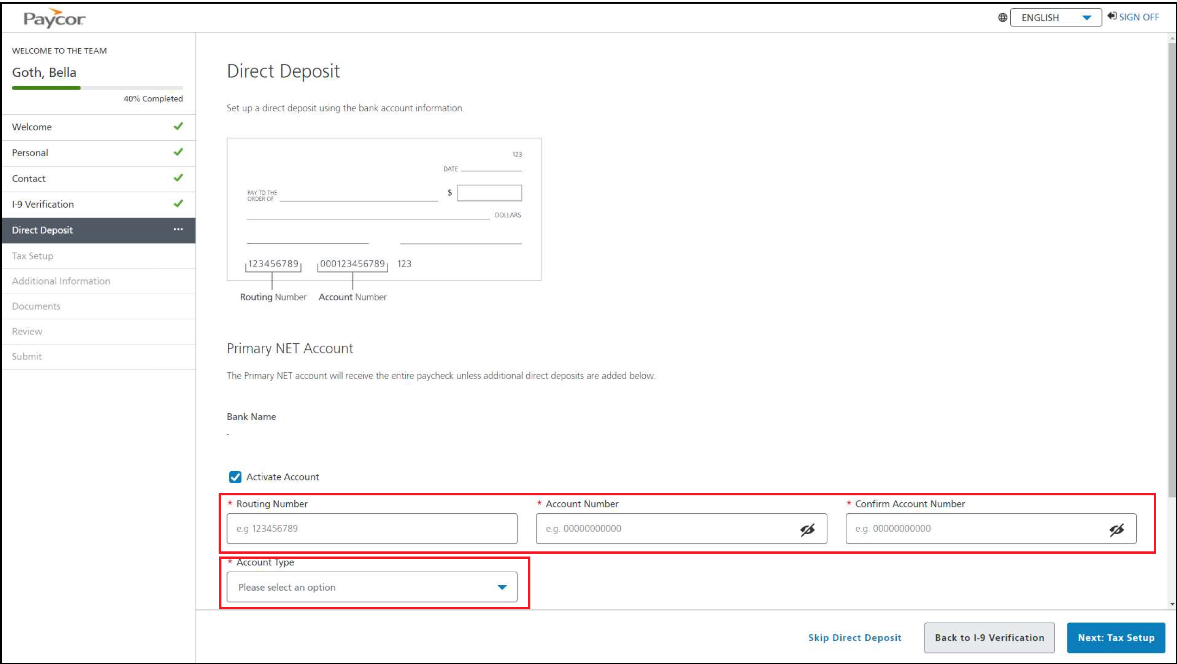Screen dimensions: 1177x664
Task: Expand the Account Type dropdown
Action: tap(372, 587)
